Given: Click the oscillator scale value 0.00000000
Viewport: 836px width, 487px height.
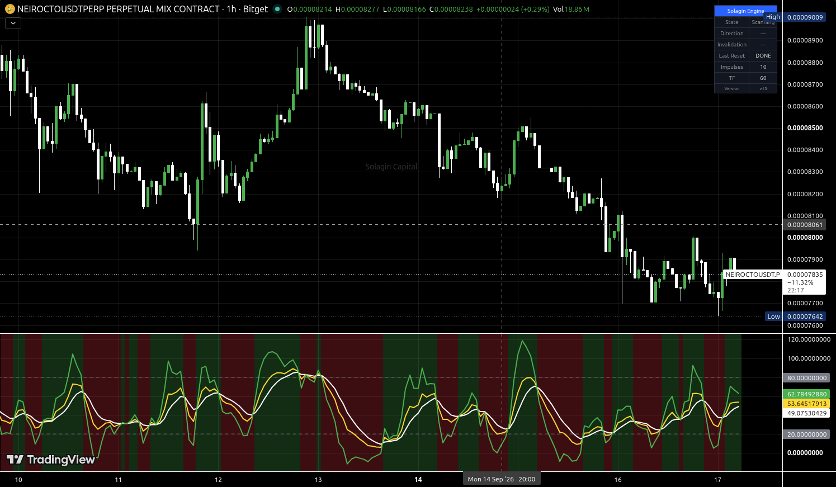Looking at the screenshot, I should click(x=805, y=453).
